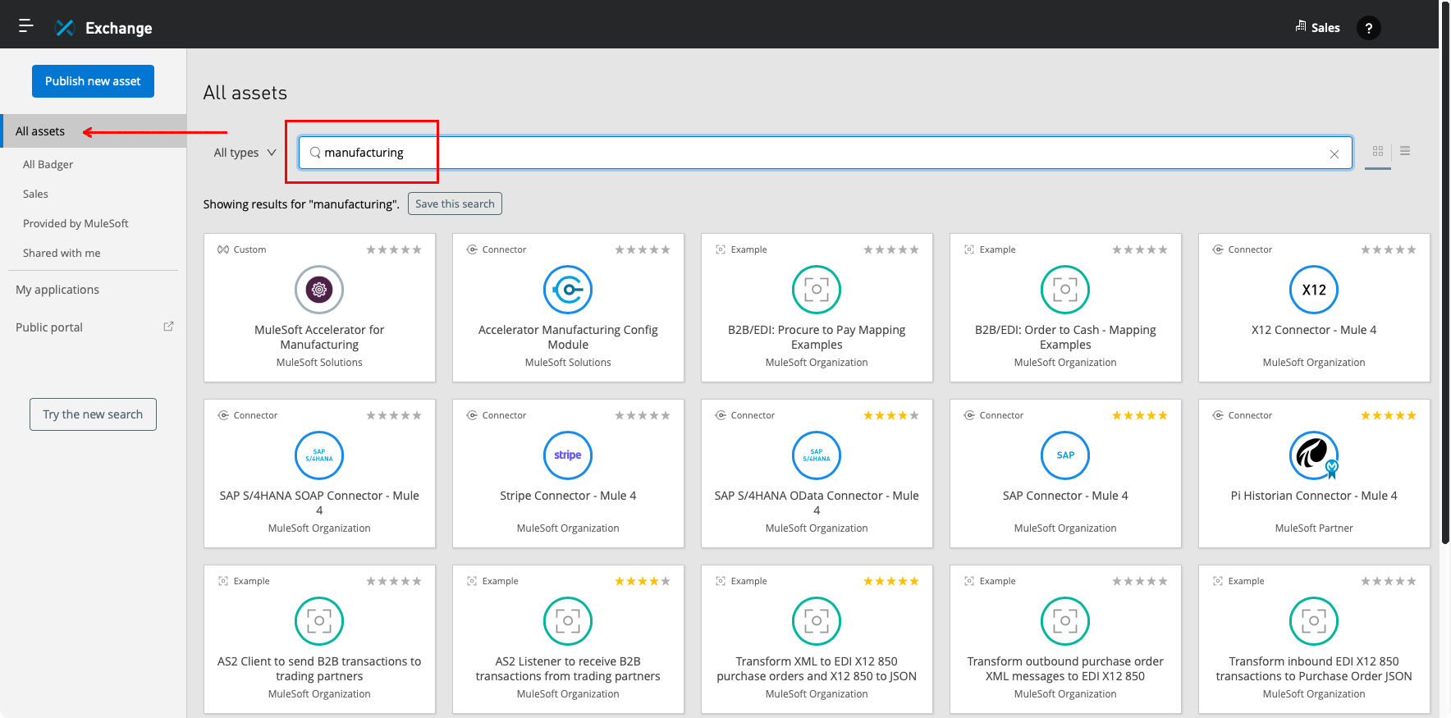This screenshot has width=1451, height=718.
Task: Select Sales in sidebar
Action: tap(35, 194)
